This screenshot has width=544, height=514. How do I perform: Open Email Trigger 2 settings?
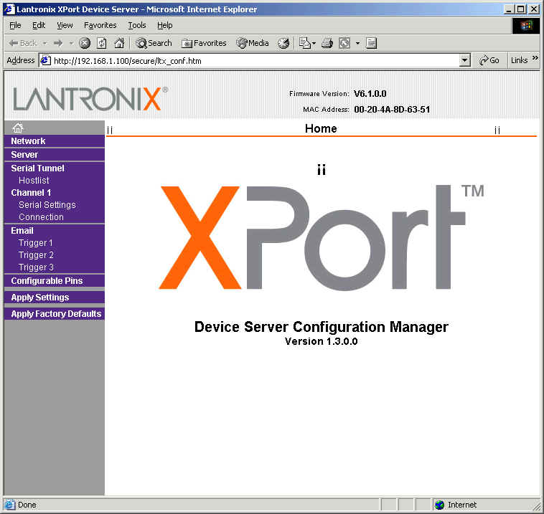point(36,254)
